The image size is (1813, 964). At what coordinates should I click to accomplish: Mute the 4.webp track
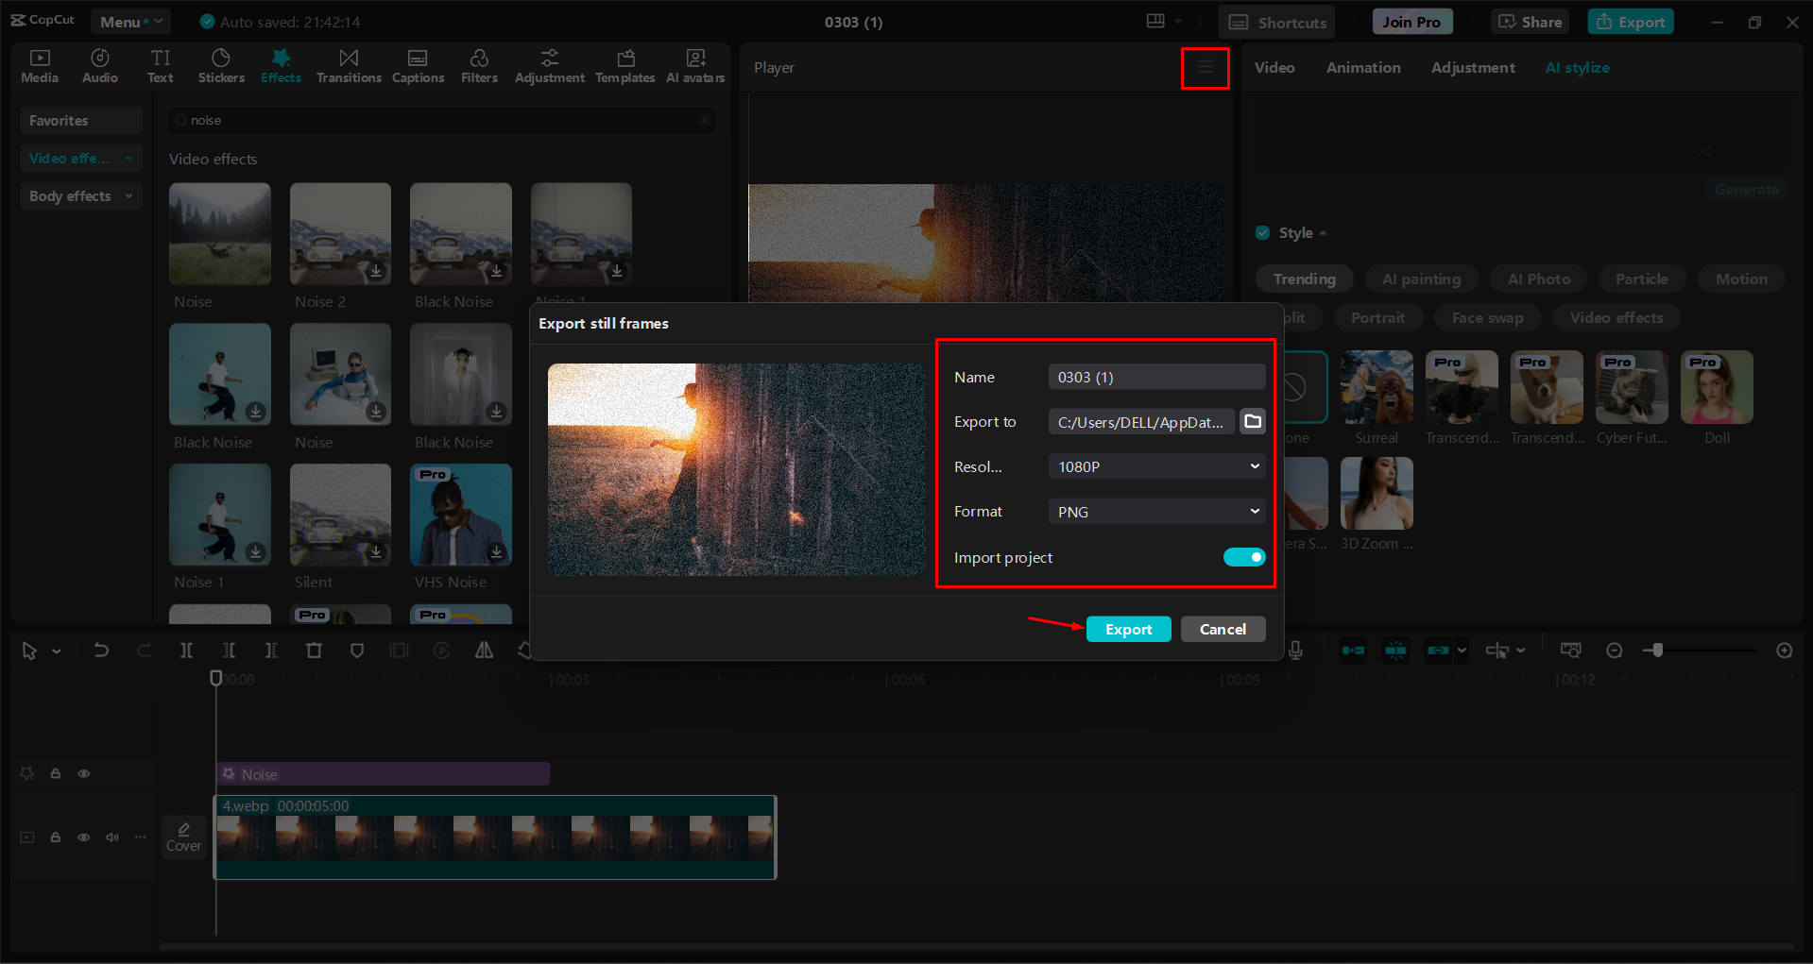click(x=111, y=837)
